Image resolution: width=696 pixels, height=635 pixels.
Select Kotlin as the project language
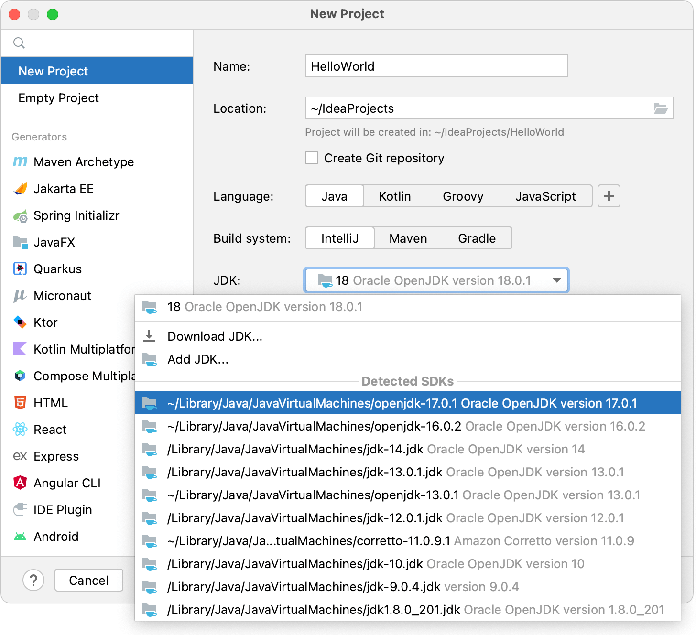[395, 196]
